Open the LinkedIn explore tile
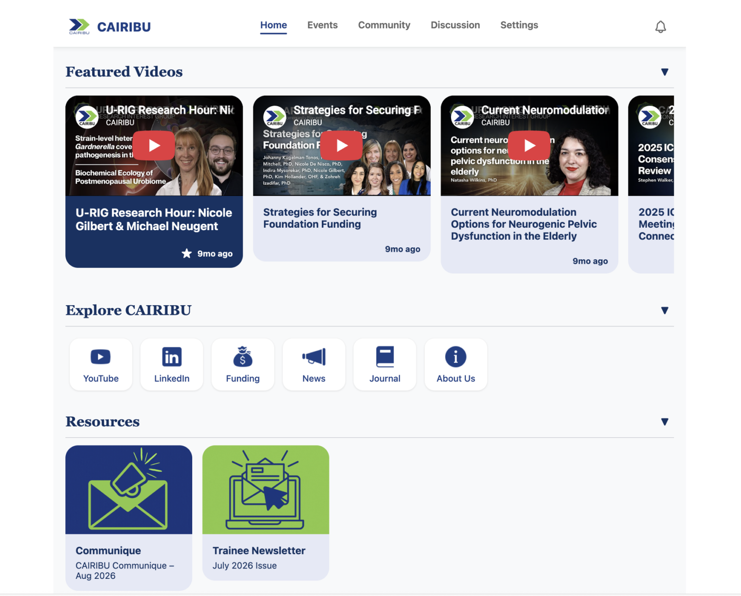Viewport: 741px width, 596px height. pyautogui.click(x=172, y=364)
